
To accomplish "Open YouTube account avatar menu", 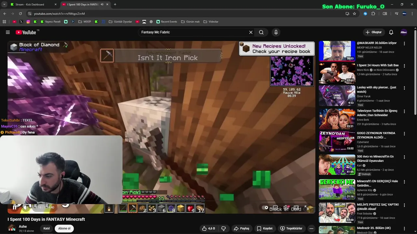I will [x=404, y=32].
